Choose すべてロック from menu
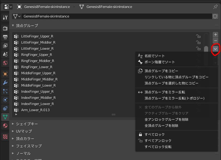221x160 pixels. 176,135
